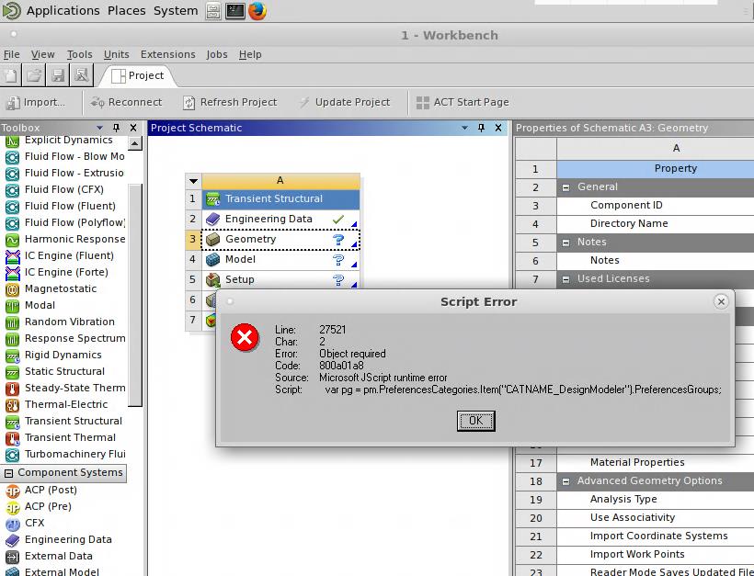Select Thermal-Electric system icon
Image resolution: width=754 pixels, height=576 pixels.
[12, 405]
